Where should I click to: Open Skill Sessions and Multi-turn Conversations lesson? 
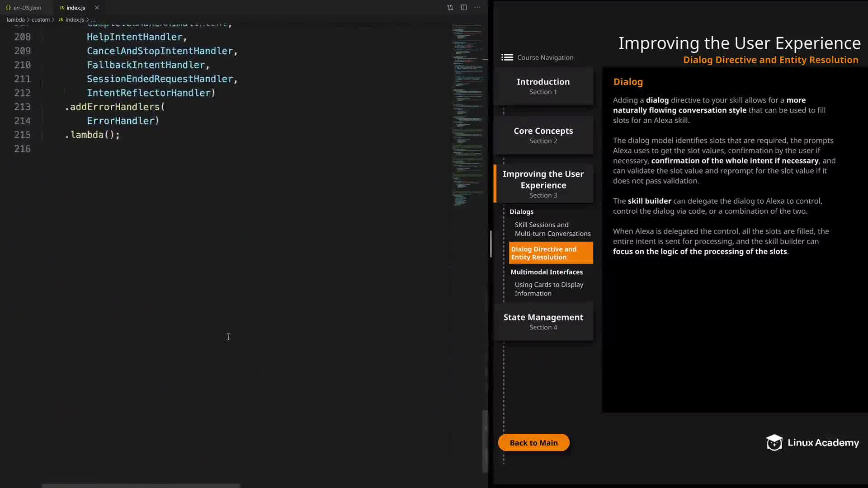(x=552, y=229)
